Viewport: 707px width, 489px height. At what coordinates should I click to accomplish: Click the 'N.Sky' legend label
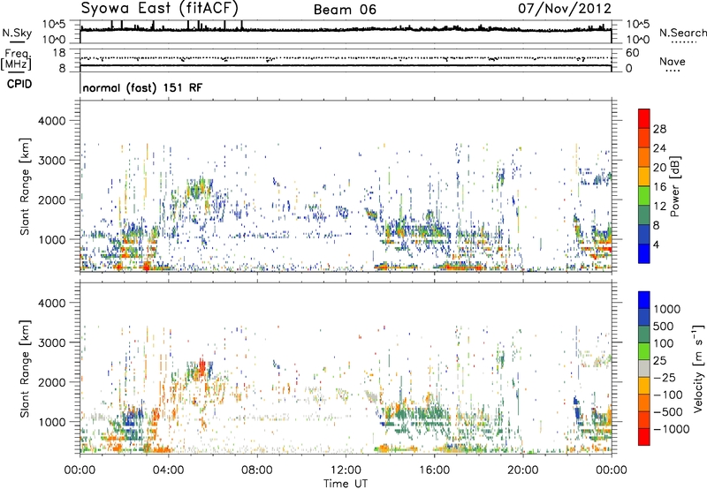17,33
